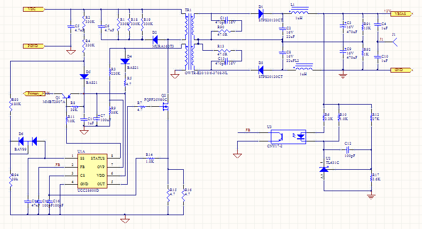Screen dimensions: 422x229
Task: Select resistor R17 near TL431C
Action: pos(371,178)
